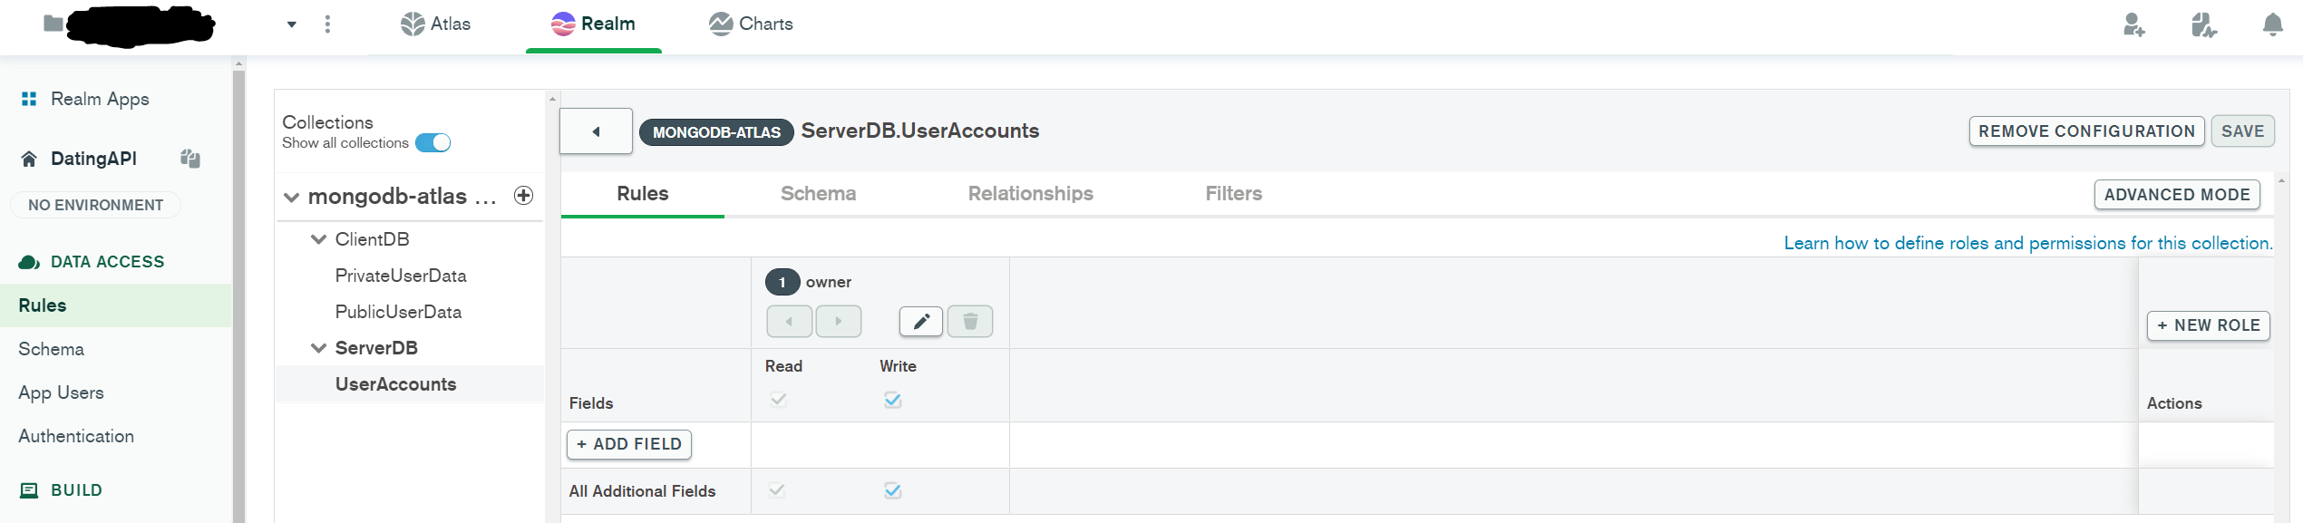Click the copy icon beside DatingAPI
The height and width of the screenshot is (523, 2303).
click(x=189, y=159)
